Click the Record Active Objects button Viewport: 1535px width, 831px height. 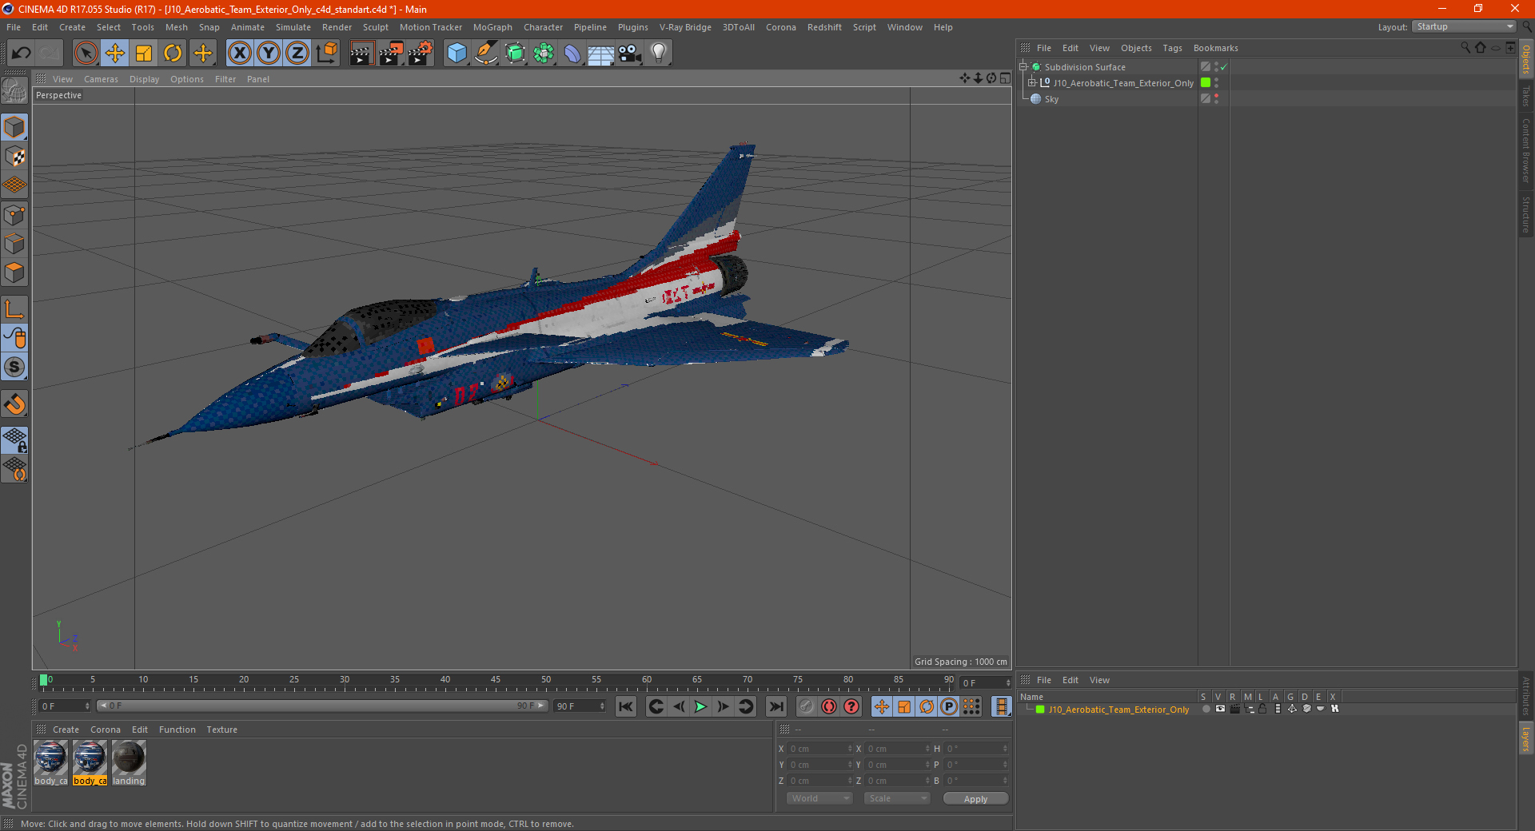(x=807, y=706)
